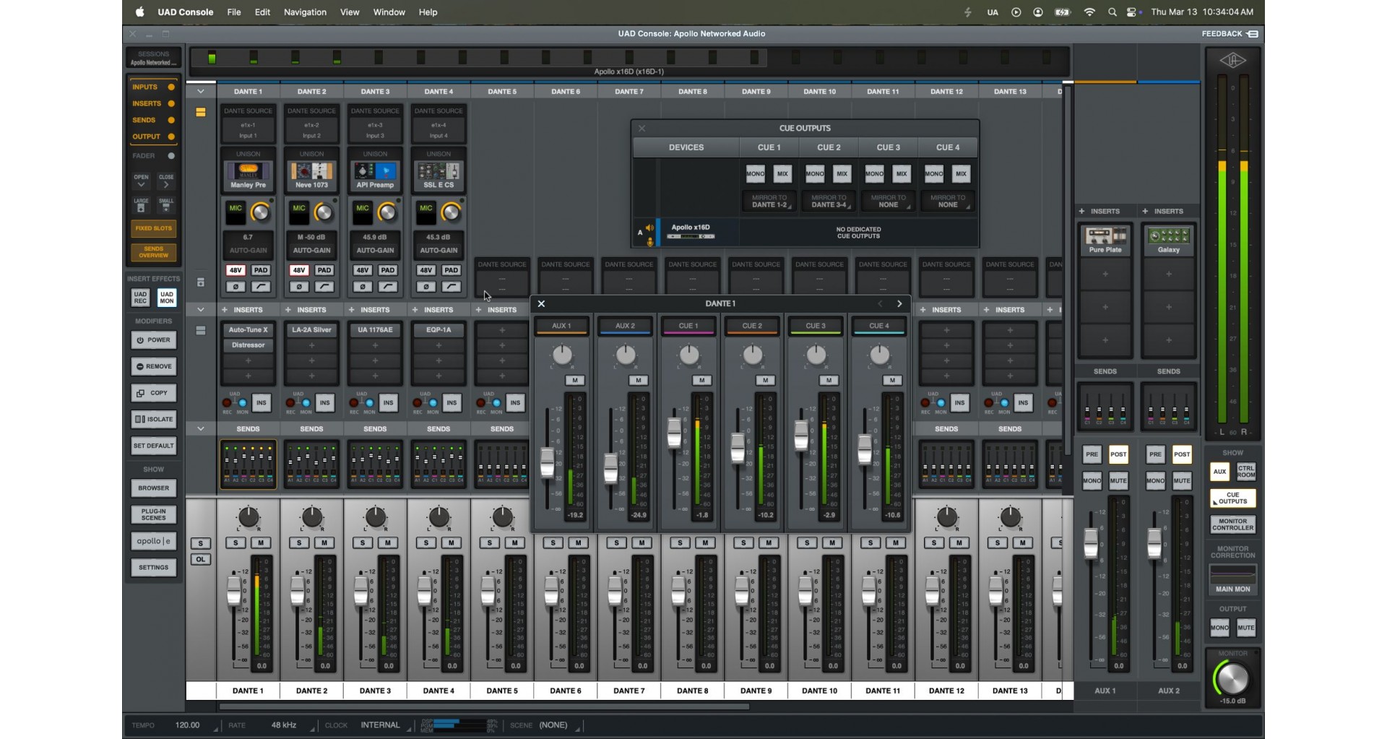Screen dimensions: 1387x739
Task: Open the Monitor Controller
Action: 1232,524
